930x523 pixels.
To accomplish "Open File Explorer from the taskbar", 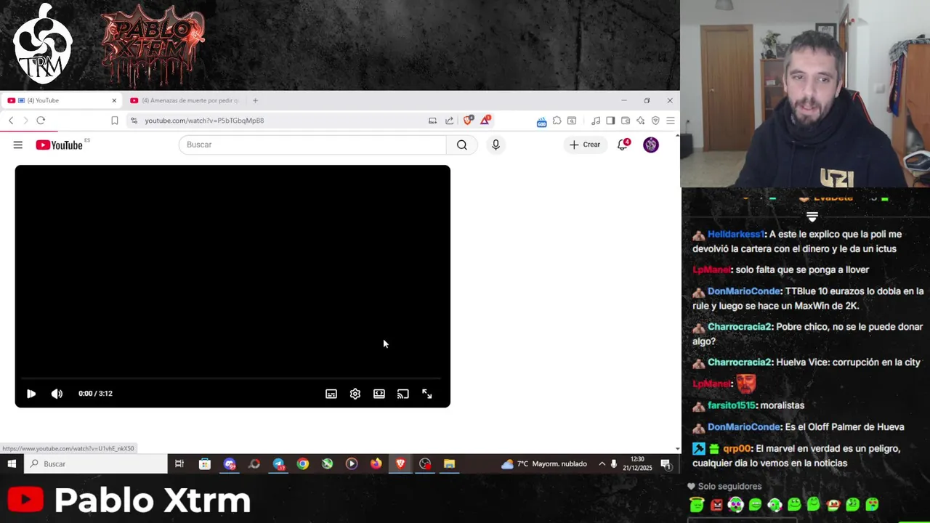I will 449,464.
